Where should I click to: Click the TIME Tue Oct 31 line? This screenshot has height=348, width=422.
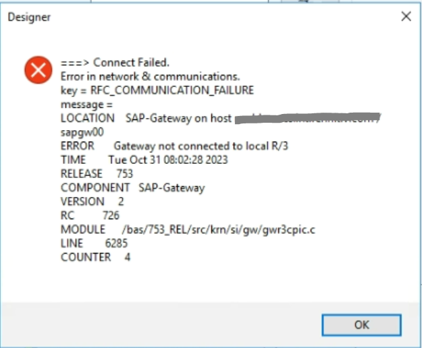[x=144, y=160]
